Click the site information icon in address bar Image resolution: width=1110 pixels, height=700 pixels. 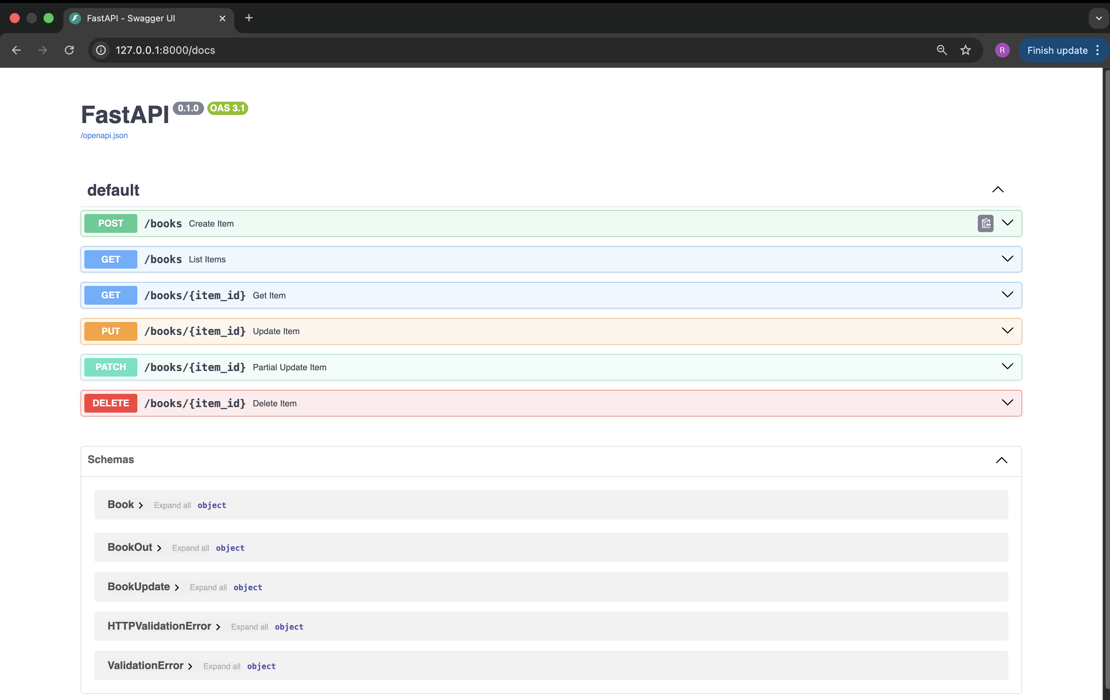click(101, 50)
